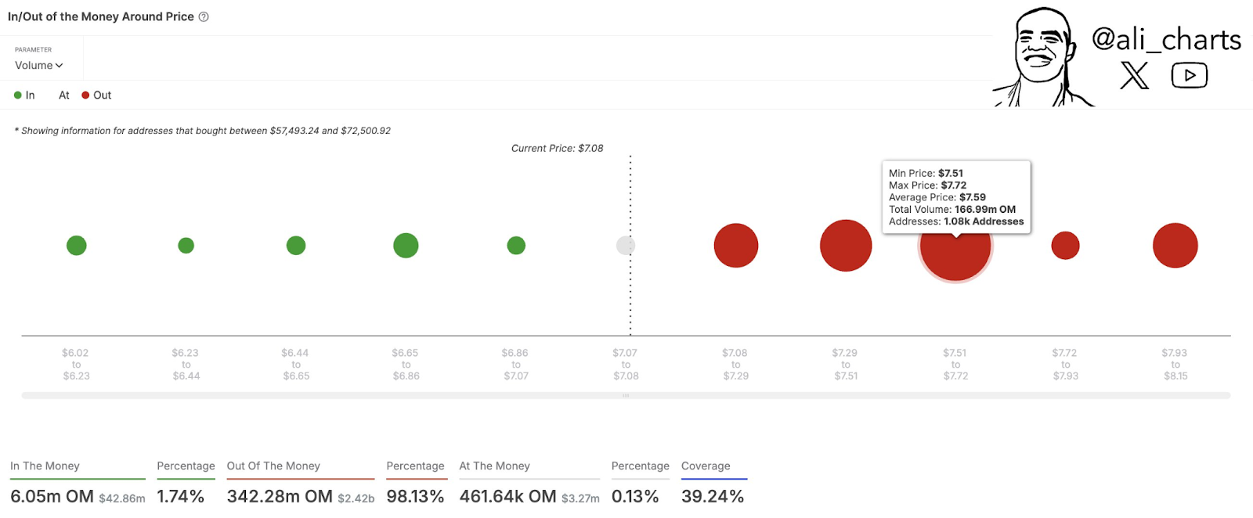The height and width of the screenshot is (518, 1253).
Task: Click the green dot icon beside In
Action: (x=17, y=94)
